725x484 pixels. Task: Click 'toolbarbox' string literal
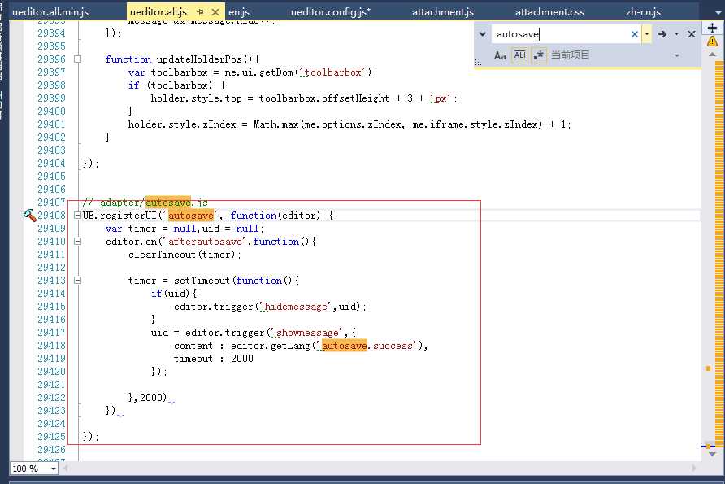(333, 72)
